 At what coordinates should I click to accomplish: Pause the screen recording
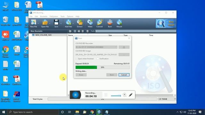click(76, 95)
